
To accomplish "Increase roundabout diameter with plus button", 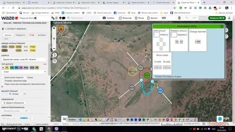I will pyautogui.click(x=199, y=42).
